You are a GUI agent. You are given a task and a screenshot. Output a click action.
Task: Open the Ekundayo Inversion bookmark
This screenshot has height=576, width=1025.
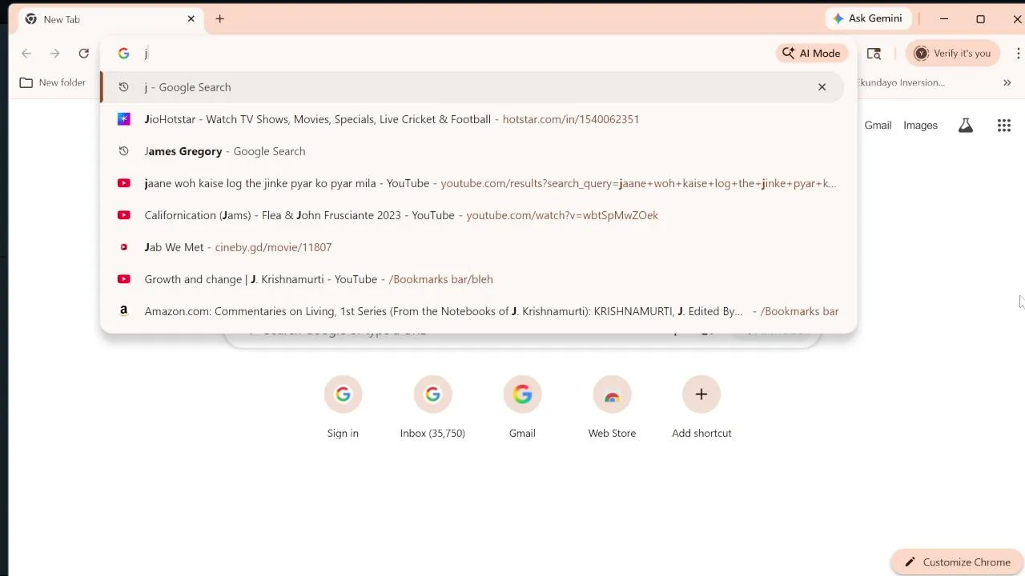(901, 82)
